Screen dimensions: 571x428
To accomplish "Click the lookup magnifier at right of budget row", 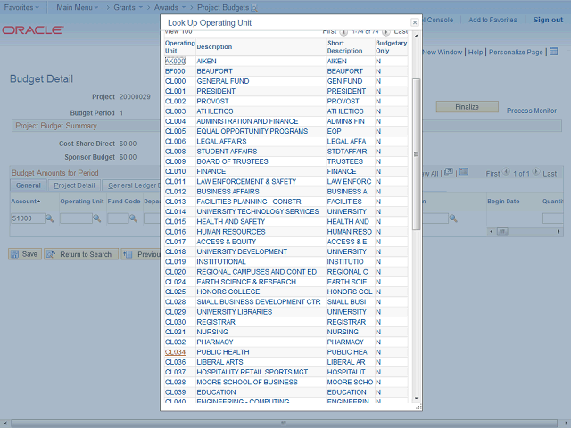I will (453, 218).
